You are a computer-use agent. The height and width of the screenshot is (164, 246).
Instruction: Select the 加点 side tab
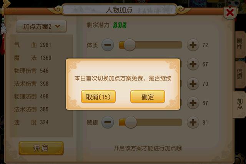pos(239,104)
